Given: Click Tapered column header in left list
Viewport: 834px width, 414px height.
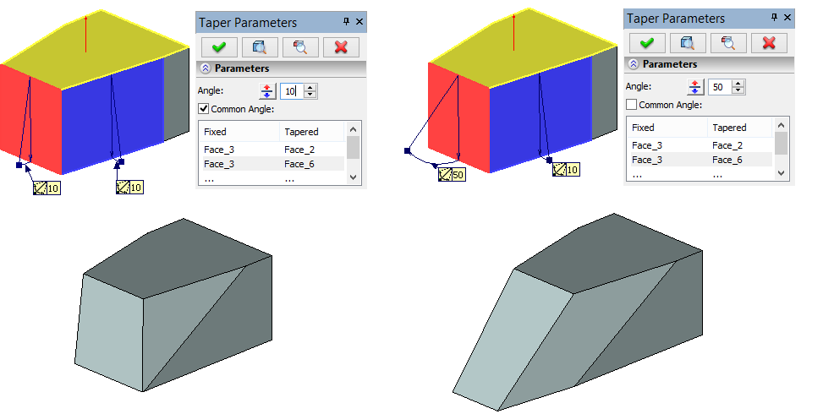Looking at the screenshot, I should [x=301, y=132].
